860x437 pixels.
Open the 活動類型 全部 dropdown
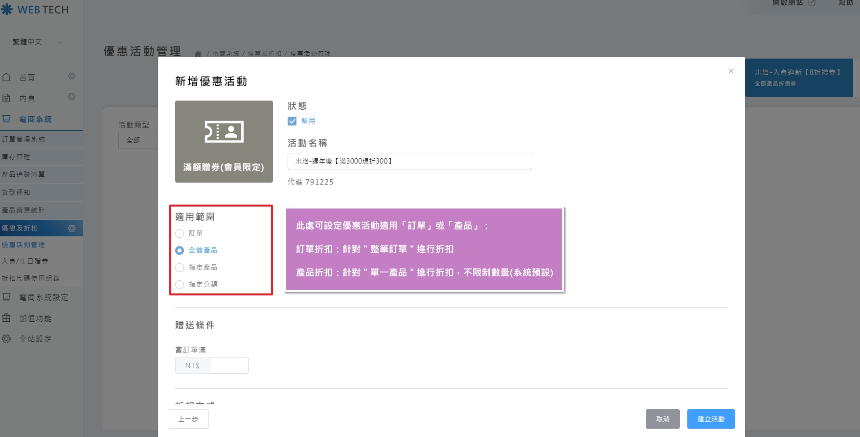click(x=138, y=140)
